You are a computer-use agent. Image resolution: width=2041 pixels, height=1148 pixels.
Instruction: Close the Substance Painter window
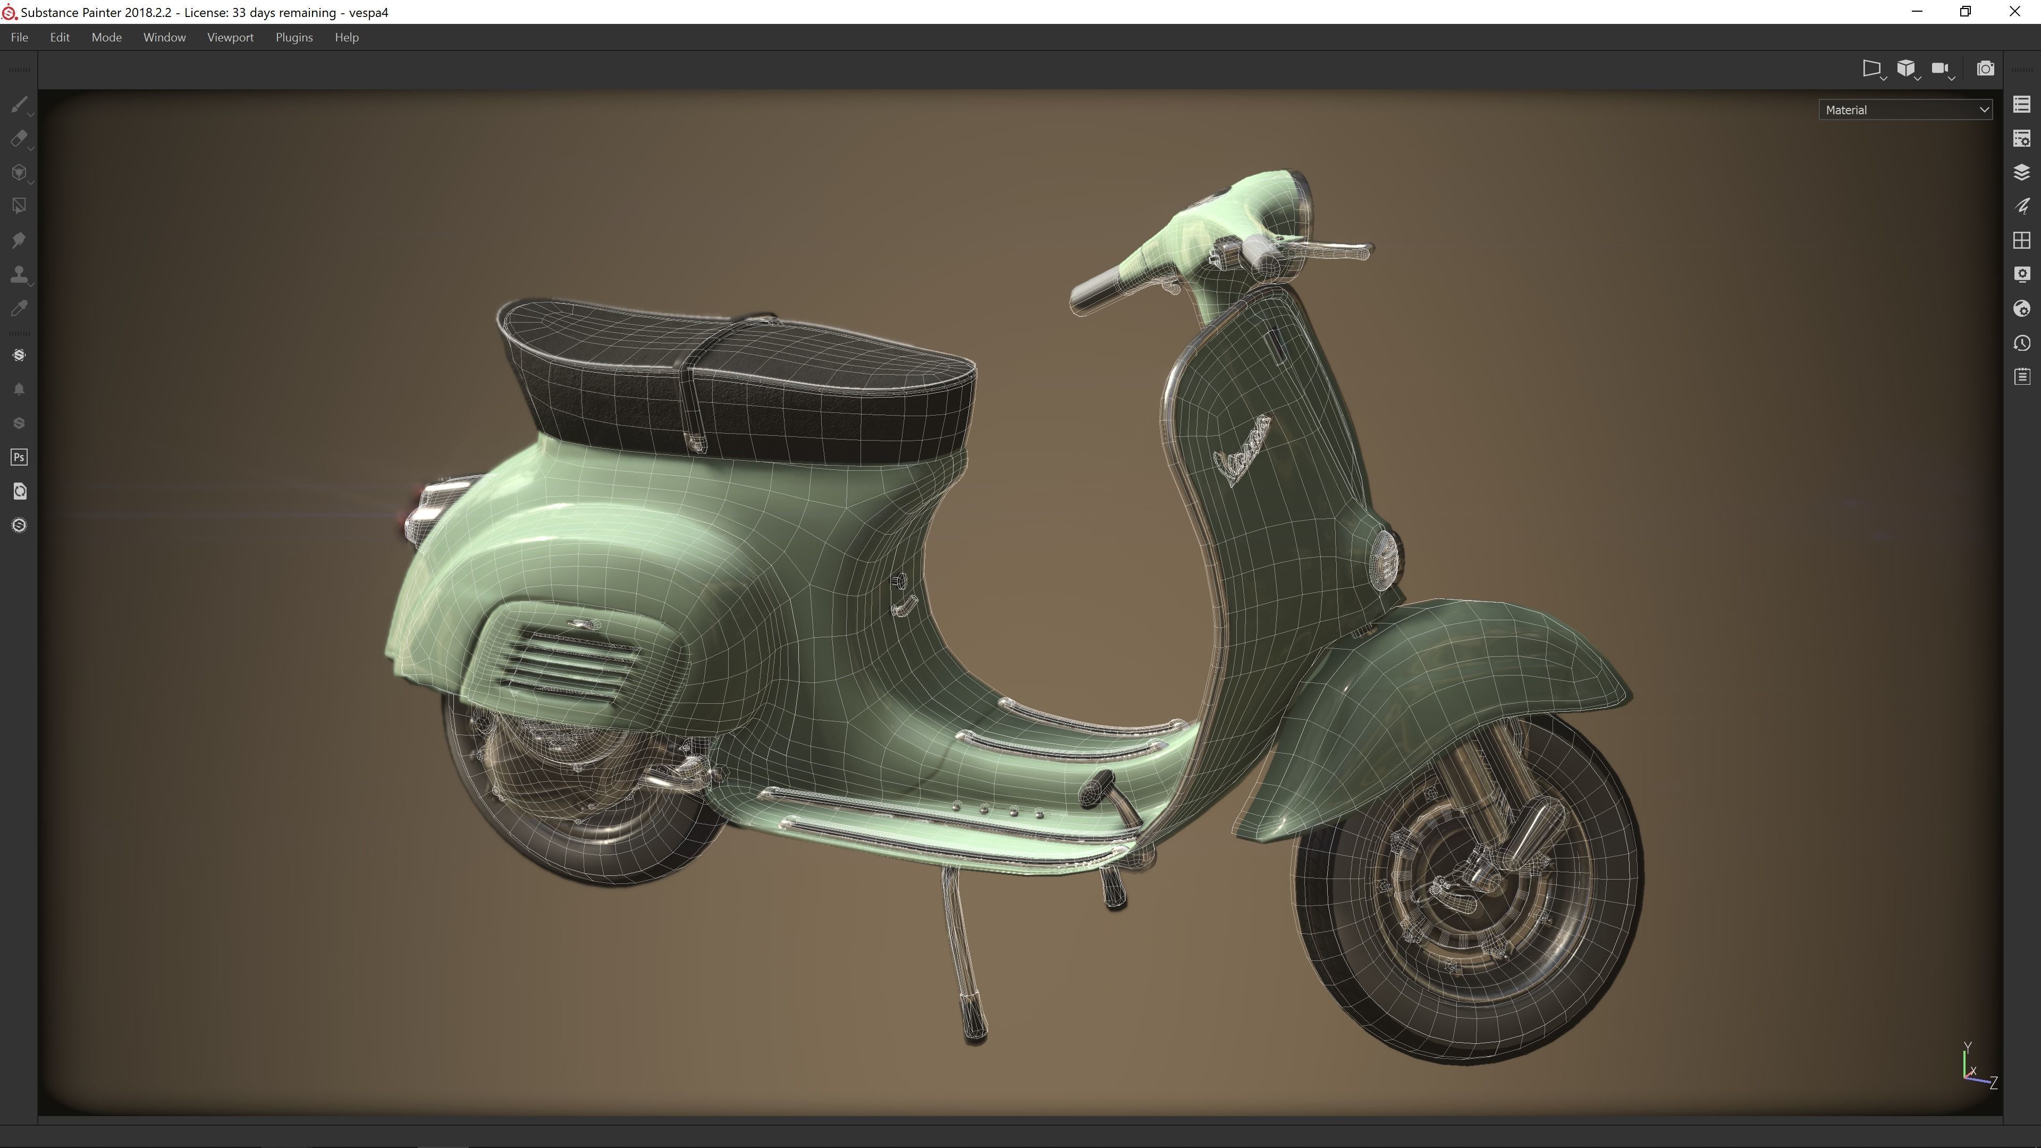pyautogui.click(x=2015, y=12)
